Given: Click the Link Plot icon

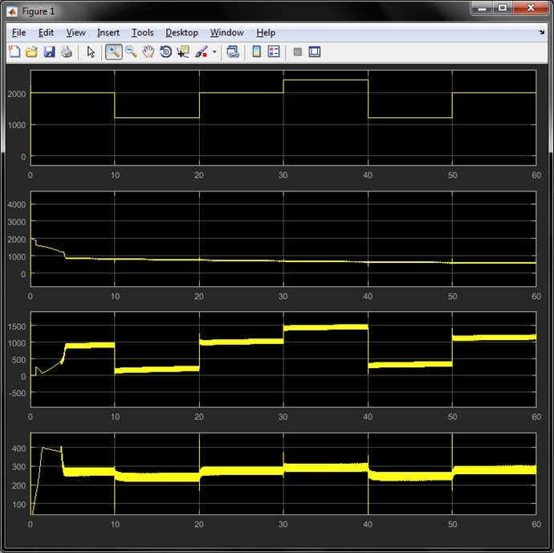Looking at the screenshot, I should [233, 51].
